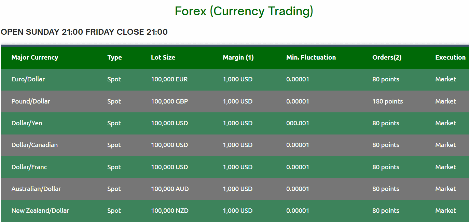Click the Open Sunday 21:00 hours text

84,32
